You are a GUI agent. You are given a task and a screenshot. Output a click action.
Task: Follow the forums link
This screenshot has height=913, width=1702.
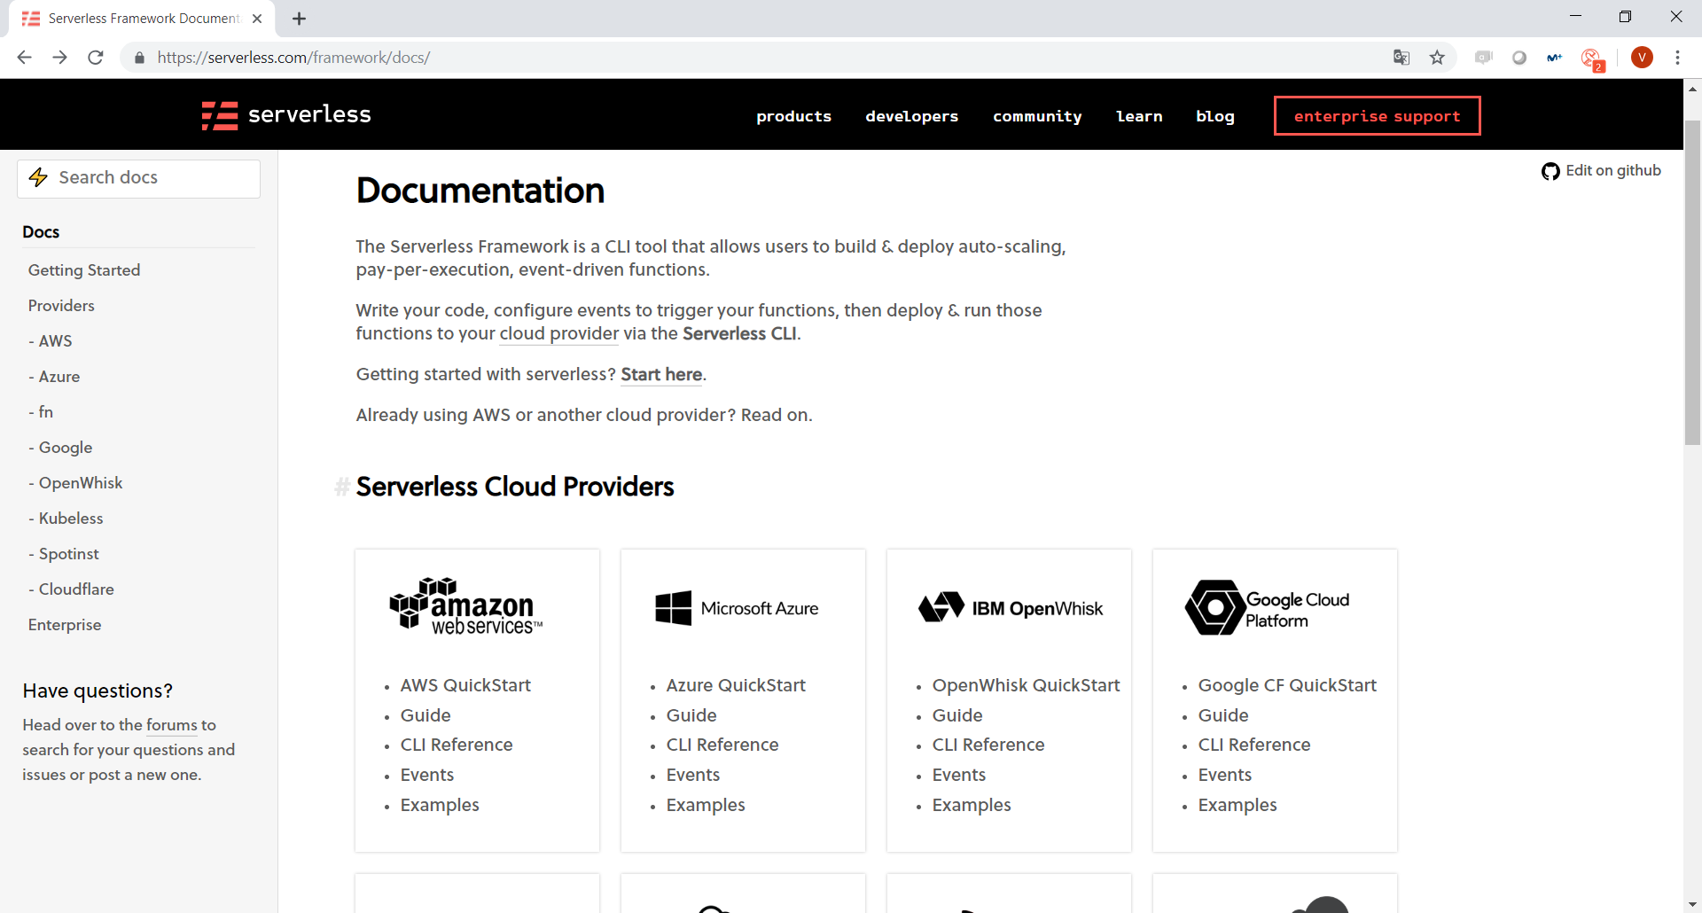point(171,725)
